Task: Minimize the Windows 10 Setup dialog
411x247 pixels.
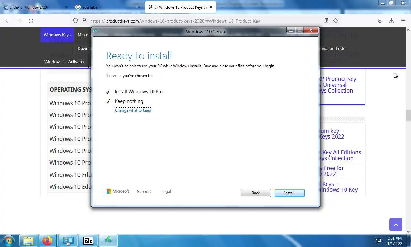Action: [x=291, y=31]
